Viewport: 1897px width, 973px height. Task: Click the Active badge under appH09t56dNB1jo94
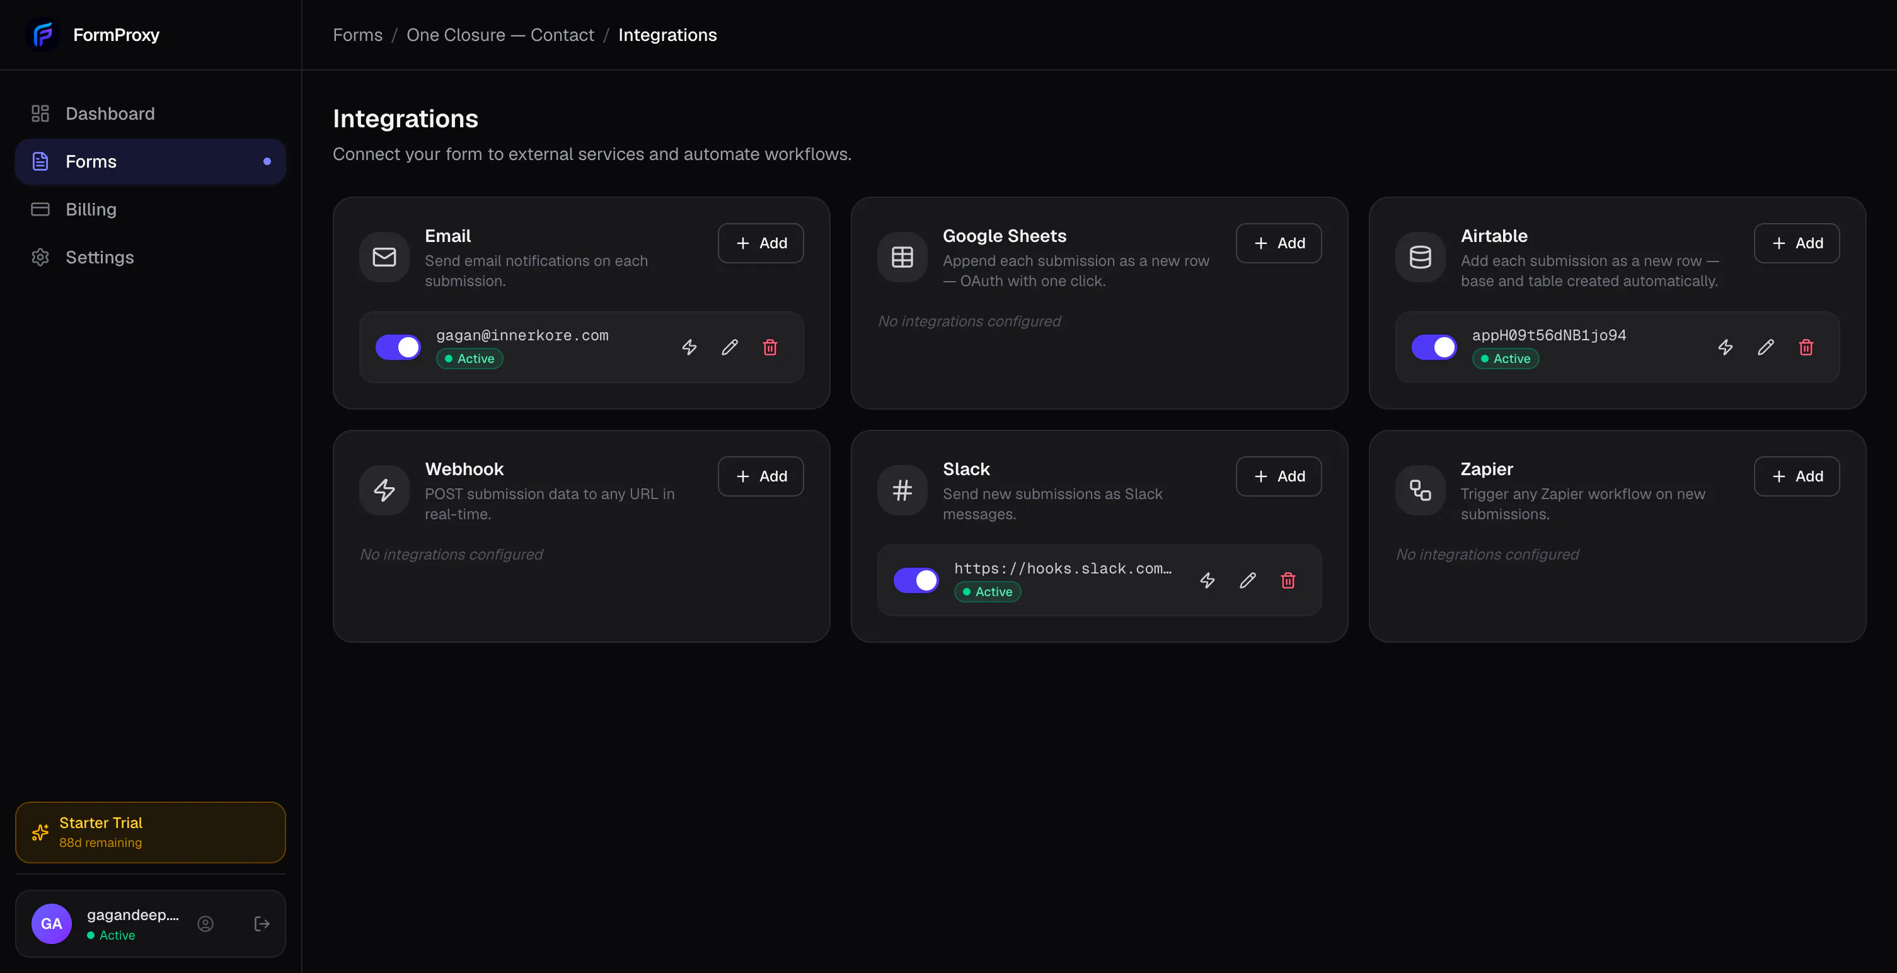(1505, 359)
